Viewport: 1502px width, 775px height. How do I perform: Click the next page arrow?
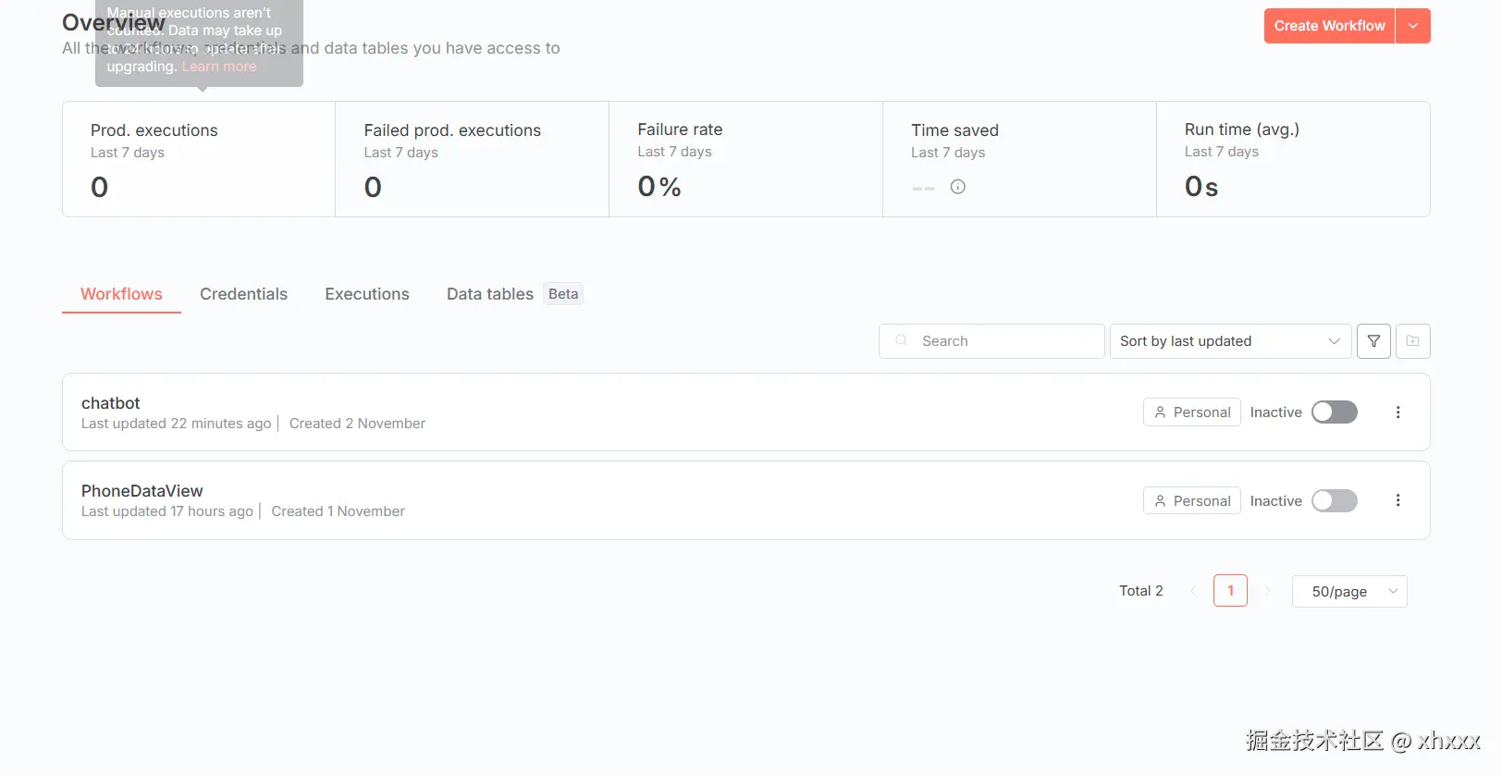click(1268, 591)
